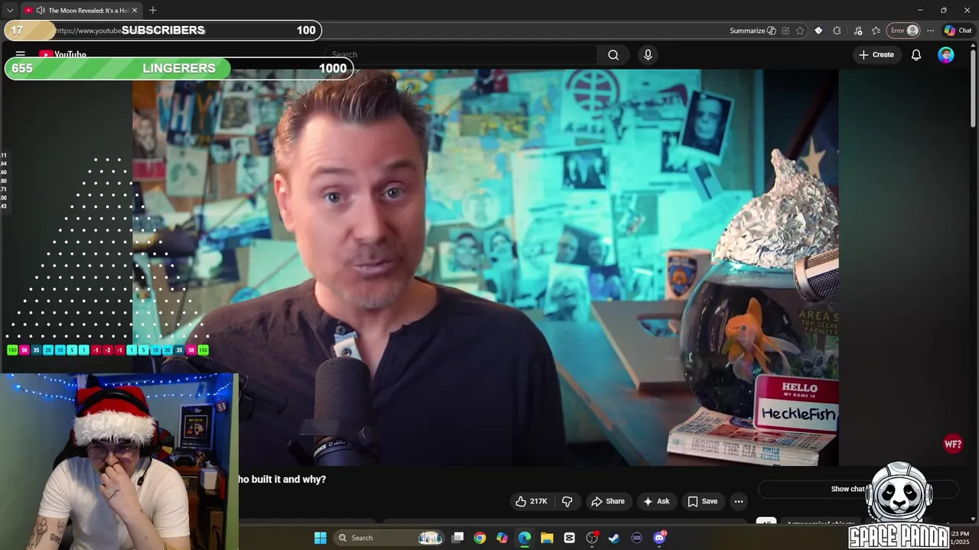The width and height of the screenshot is (979, 550).
Task: Open the Windows Start menu
Action: (x=320, y=538)
